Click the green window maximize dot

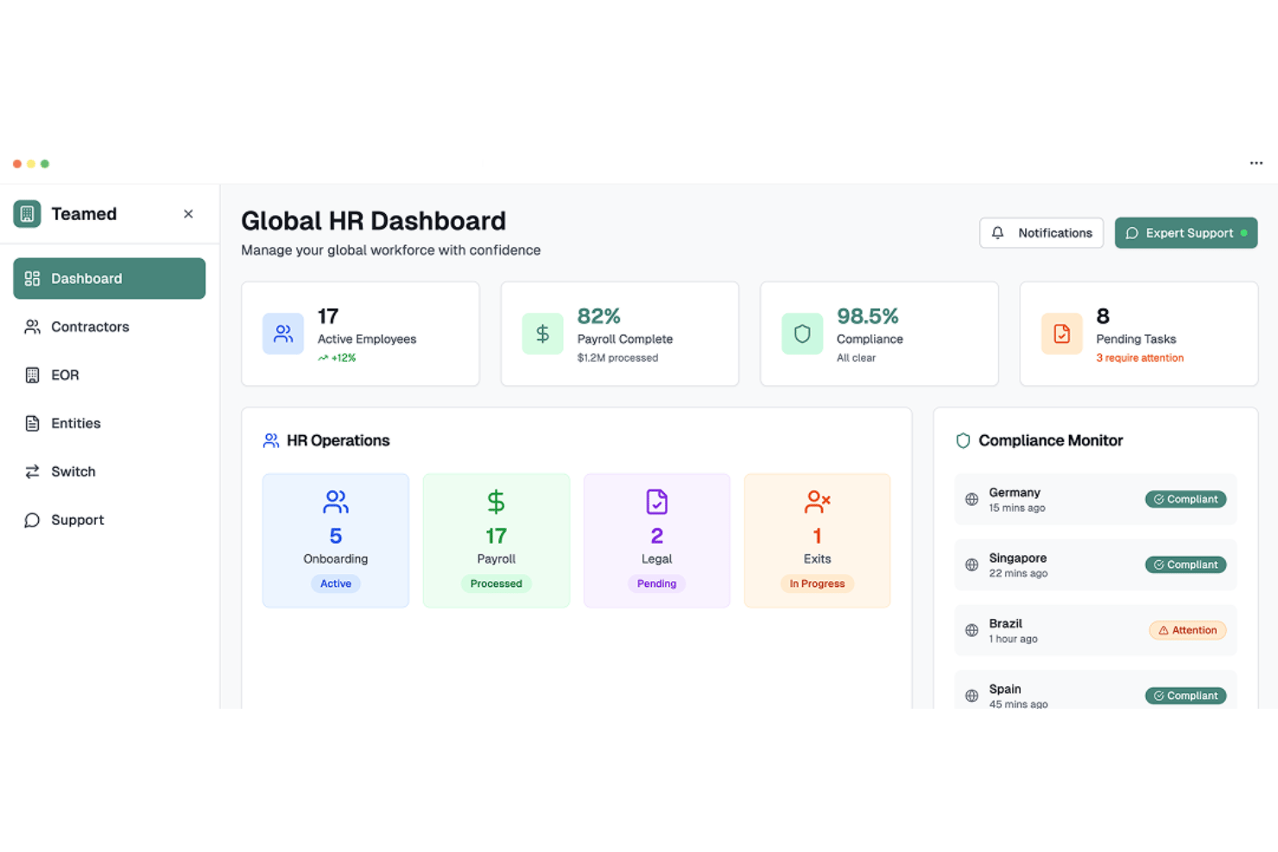coord(45,163)
